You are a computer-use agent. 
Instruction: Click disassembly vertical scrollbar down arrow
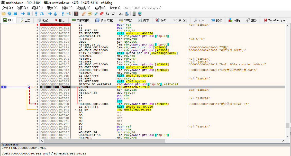pyautogui.click(x=287, y=136)
